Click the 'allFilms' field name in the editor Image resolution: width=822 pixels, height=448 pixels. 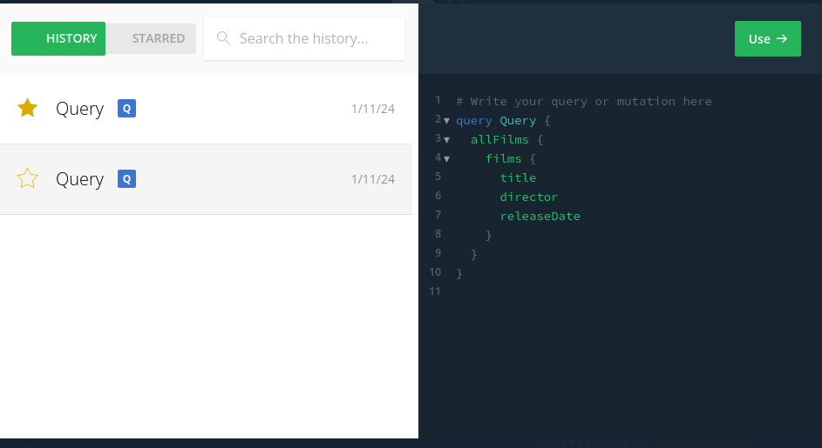[x=499, y=140]
